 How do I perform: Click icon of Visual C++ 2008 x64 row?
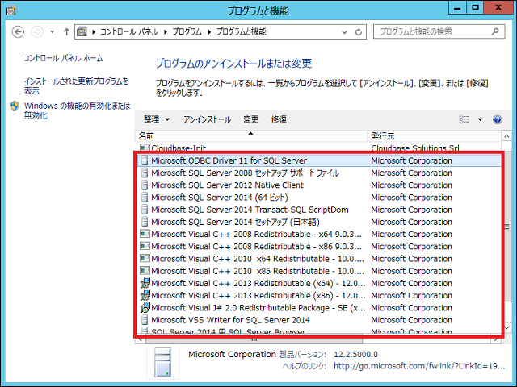pos(145,234)
